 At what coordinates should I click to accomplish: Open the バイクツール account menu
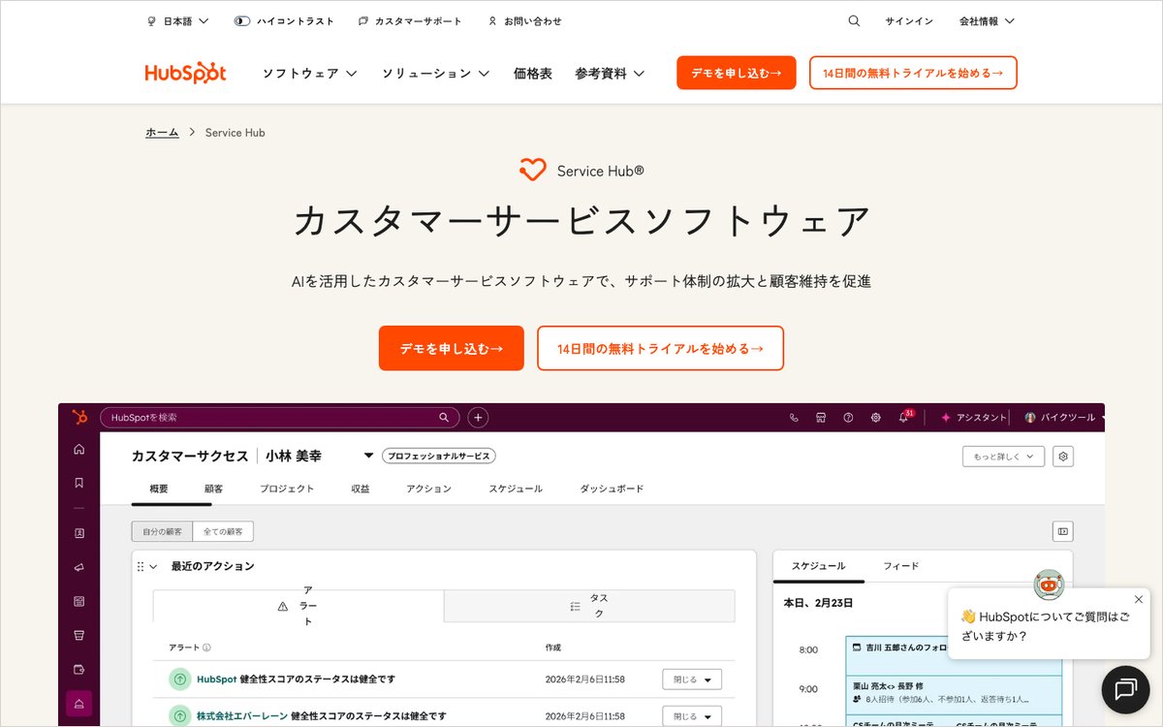[x=1064, y=418]
